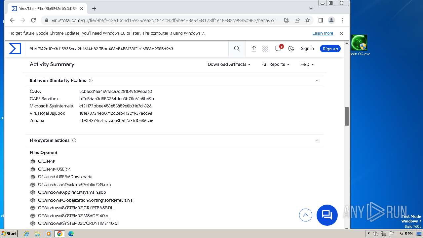Click the VirusTotal Jujubox hash value
This screenshot has width=423, height=238.
point(116,113)
